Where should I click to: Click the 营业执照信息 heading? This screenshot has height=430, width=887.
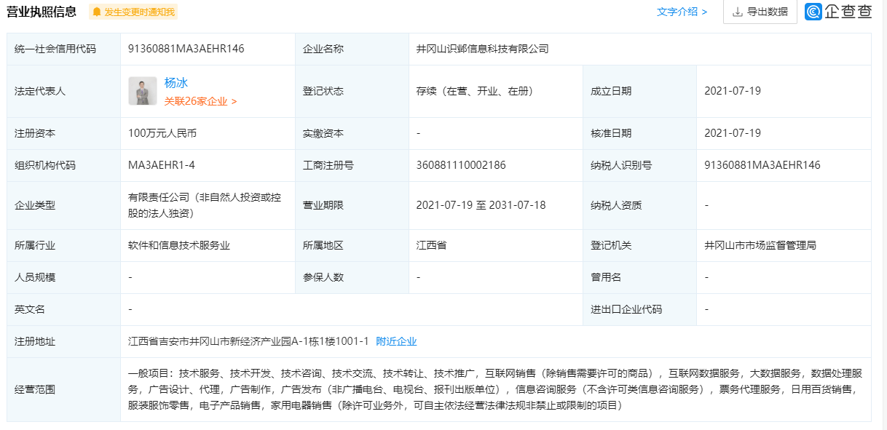pos(42,11)
